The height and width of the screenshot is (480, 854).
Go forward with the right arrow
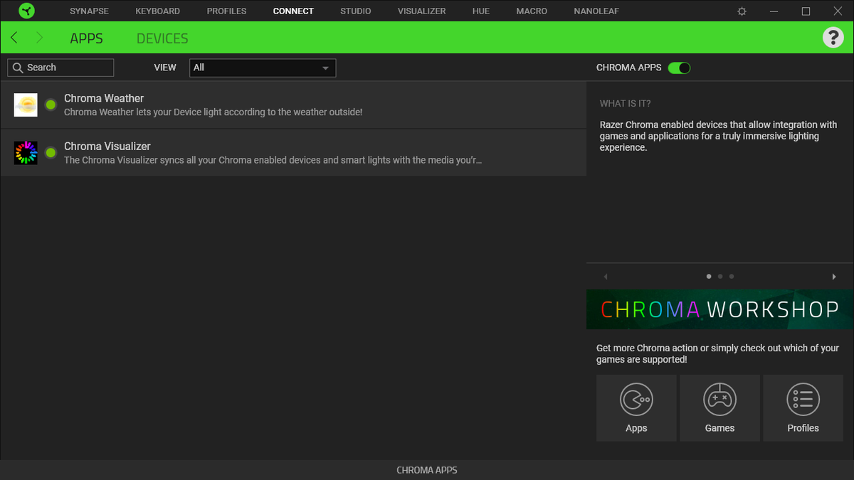tap(39, 38)
